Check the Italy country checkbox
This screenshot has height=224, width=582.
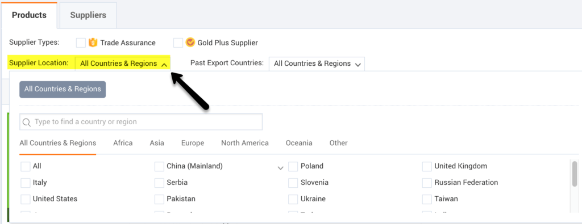(x=26, y=183)
